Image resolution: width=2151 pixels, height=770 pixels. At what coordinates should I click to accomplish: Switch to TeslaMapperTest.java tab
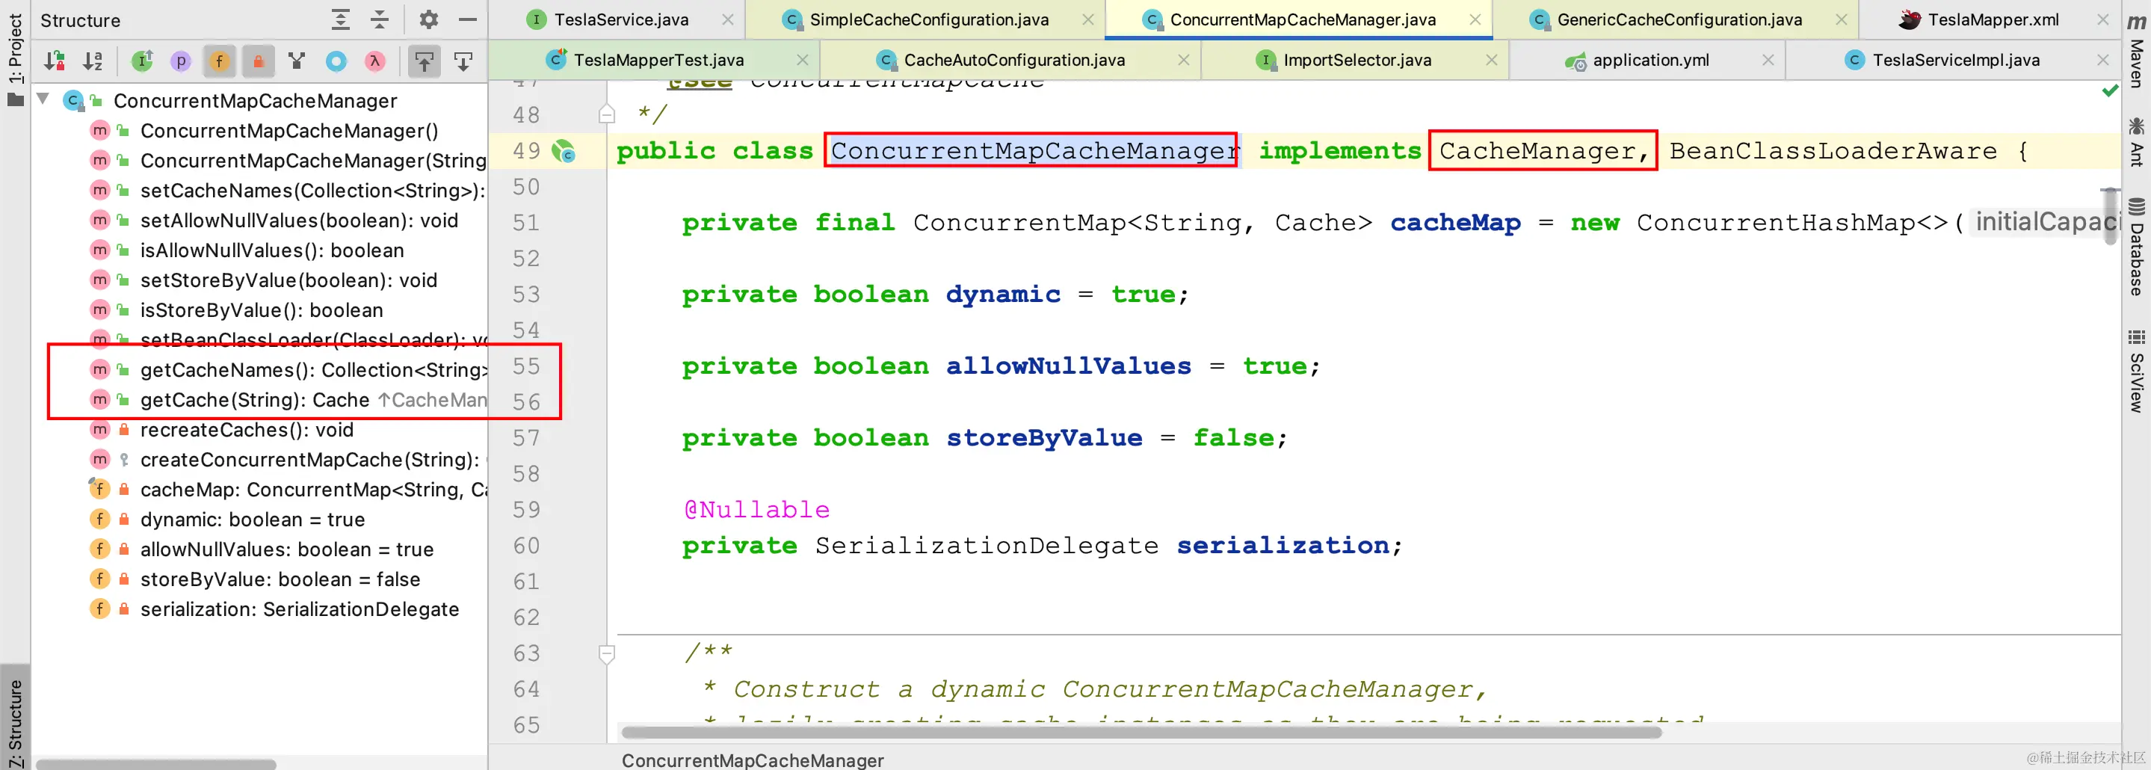pos(658,60)
